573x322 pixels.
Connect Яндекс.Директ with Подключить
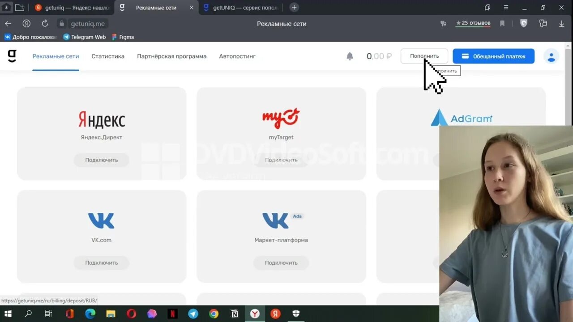click(x=102, y=160)
